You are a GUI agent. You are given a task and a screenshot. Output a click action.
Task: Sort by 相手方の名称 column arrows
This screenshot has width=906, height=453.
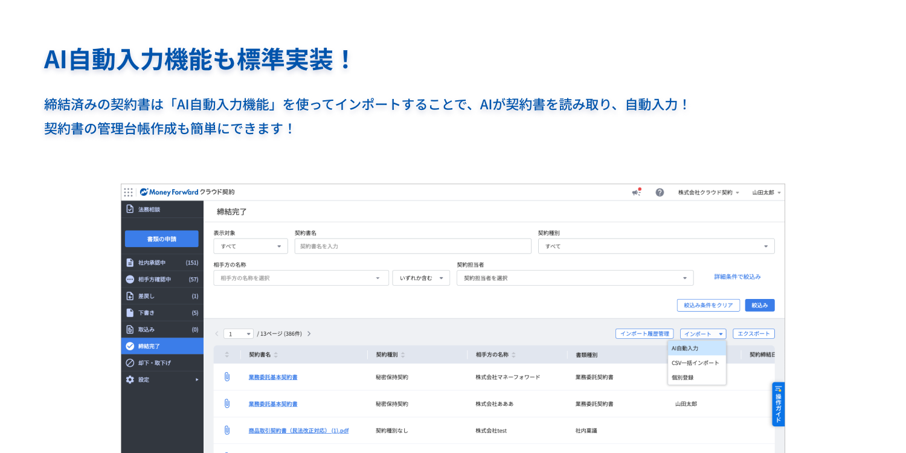coord(514,355)
